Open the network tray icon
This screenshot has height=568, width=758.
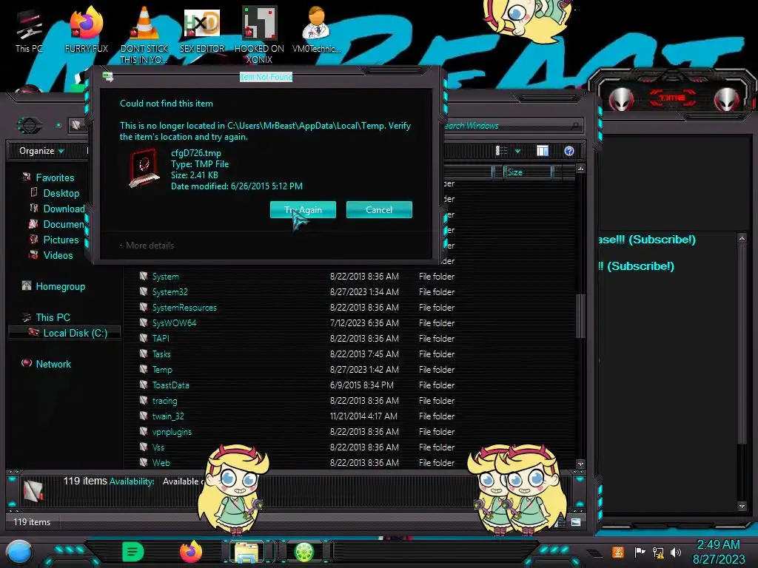(x=658, y=552)
